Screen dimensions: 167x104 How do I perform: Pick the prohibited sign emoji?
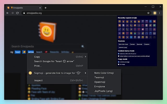click(x=143, y=29)
